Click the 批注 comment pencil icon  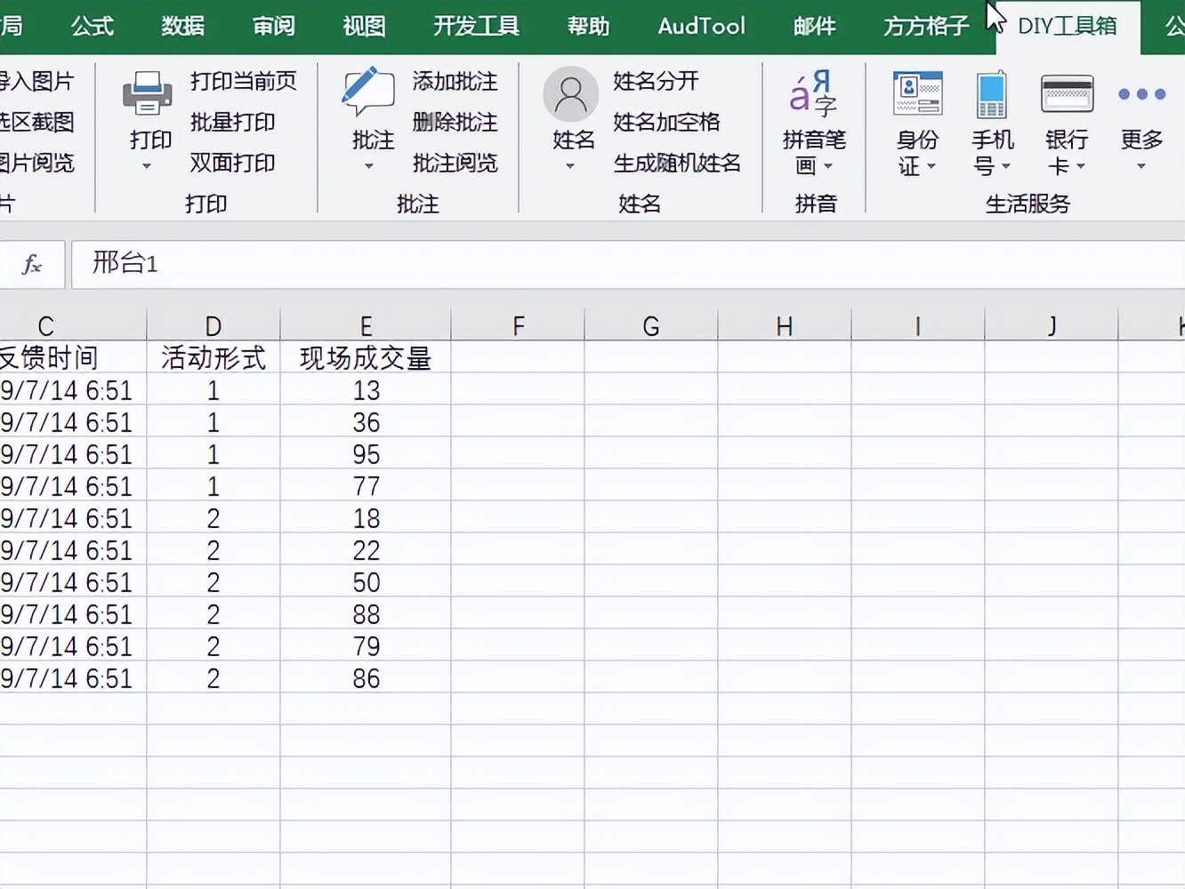coord(369,91)
